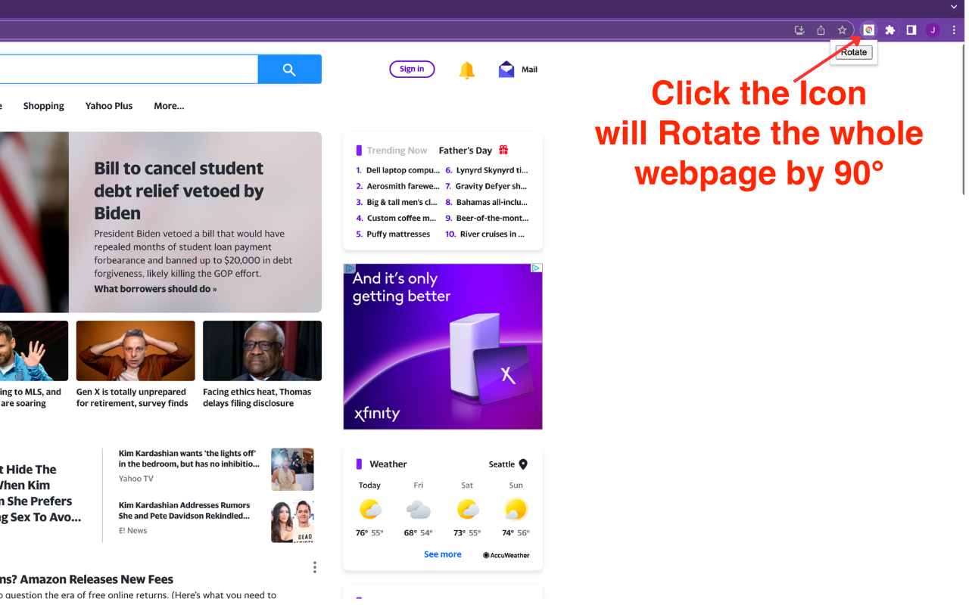
Task: Open 'Gen X is totally unprepared' headline
Action: click(132, 398)
